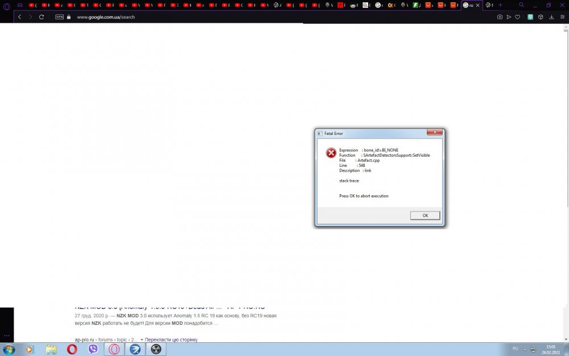Image resolution: width=569 pixels, height=356 pixels.
Task: Launch the media player from the taskbar
Action: pos(30,350)
